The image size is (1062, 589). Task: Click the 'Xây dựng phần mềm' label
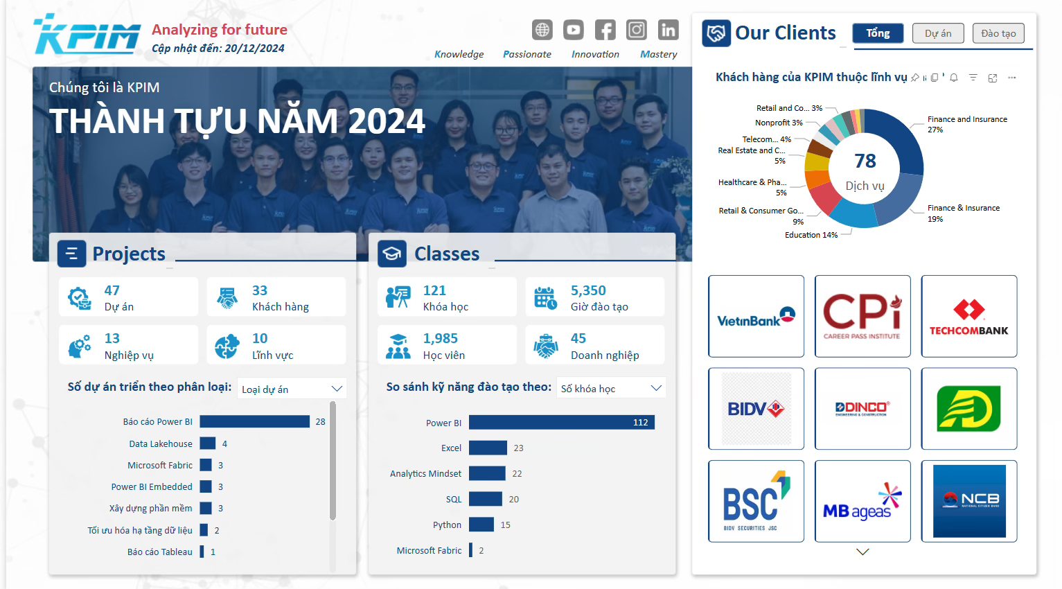click(x=151, y=508)
